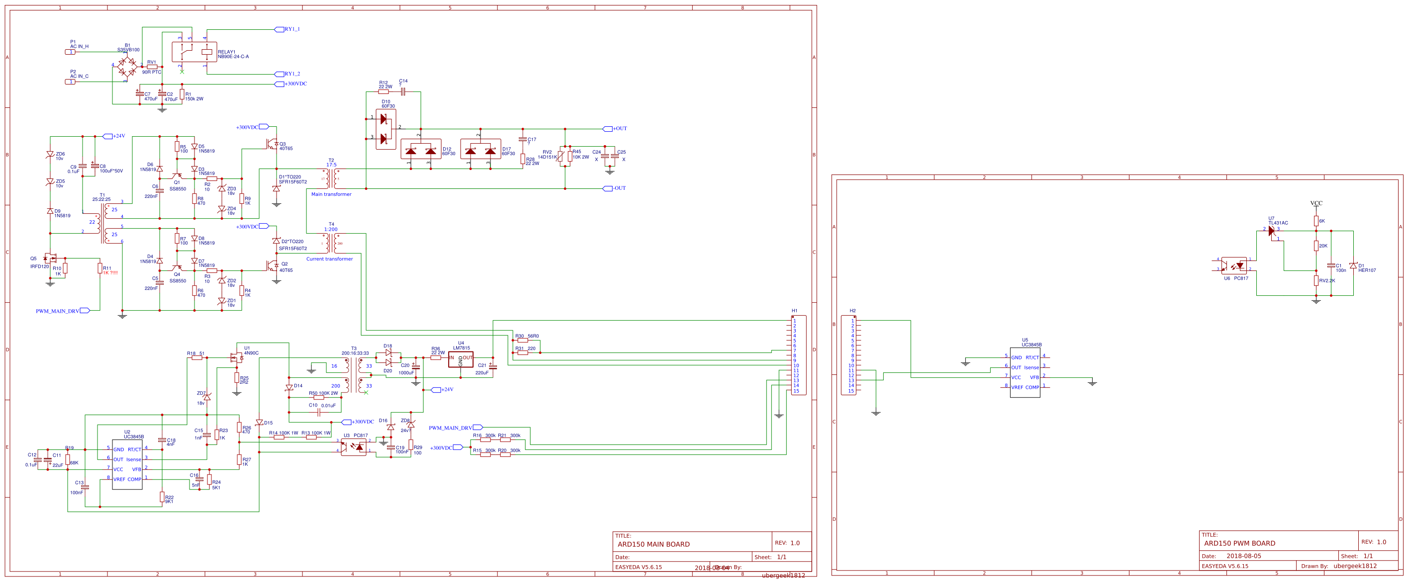Click the PWM board date '2018-08-05'
The height and width of the screenshot is (584, 1409).
(x=1244, y=556)
